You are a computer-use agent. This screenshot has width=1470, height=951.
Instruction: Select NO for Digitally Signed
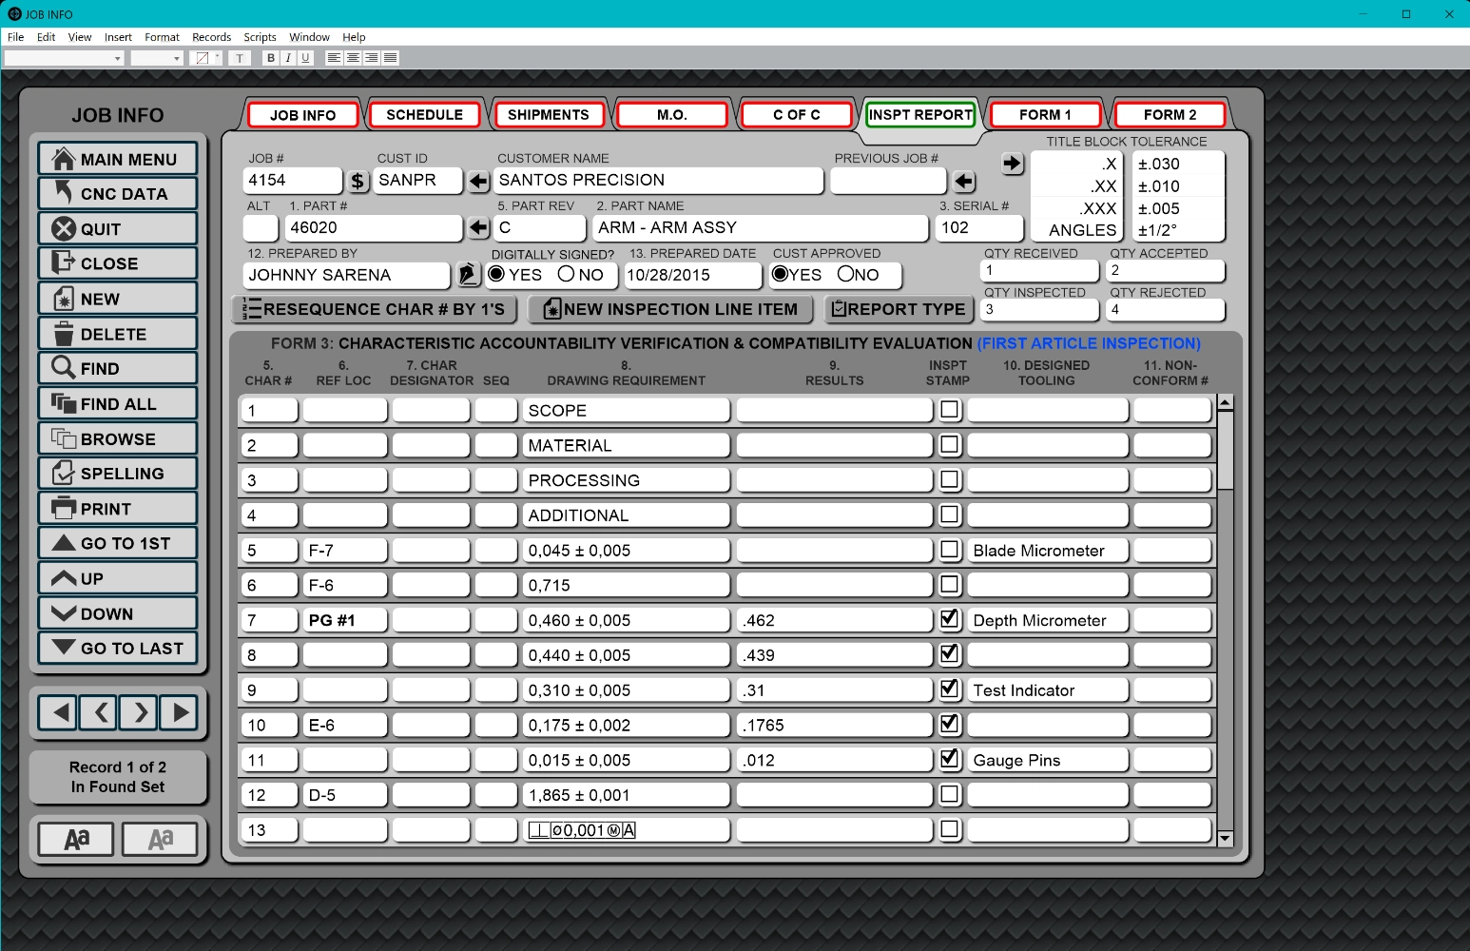pyautogui.click(x=567, y=275)
